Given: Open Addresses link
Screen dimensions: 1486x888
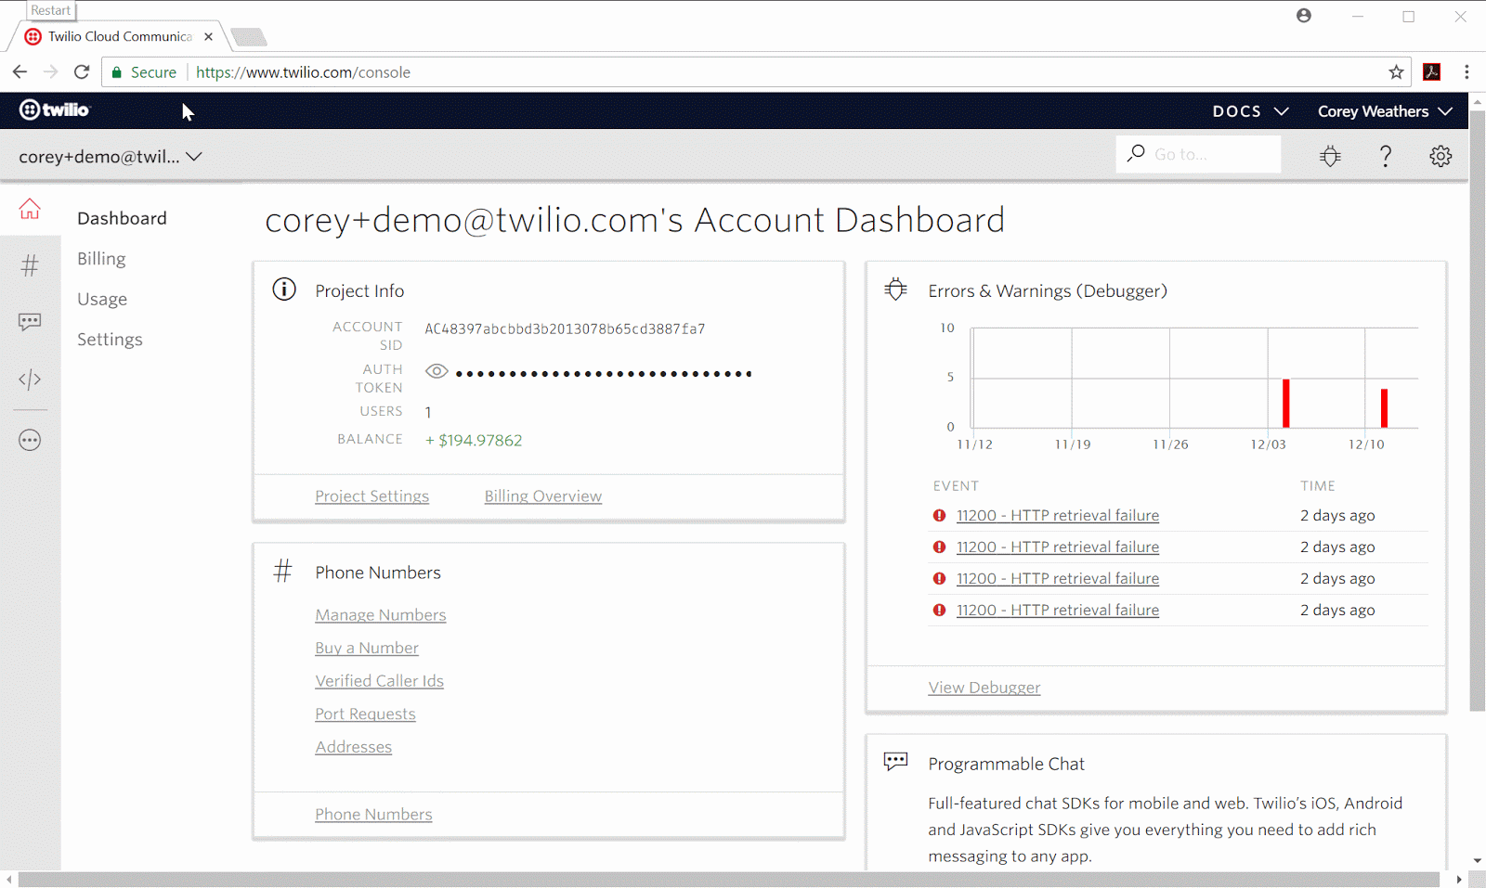Looking at the screenshot, I should point(353,747).
